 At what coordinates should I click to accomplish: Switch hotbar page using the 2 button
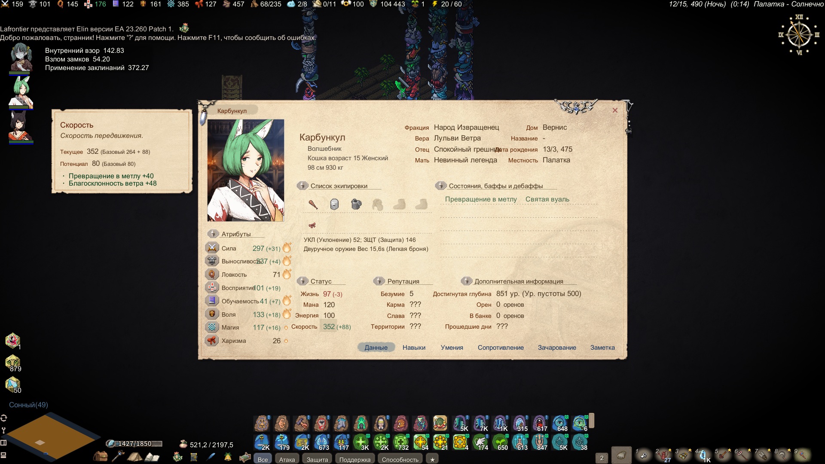(602, 458)
